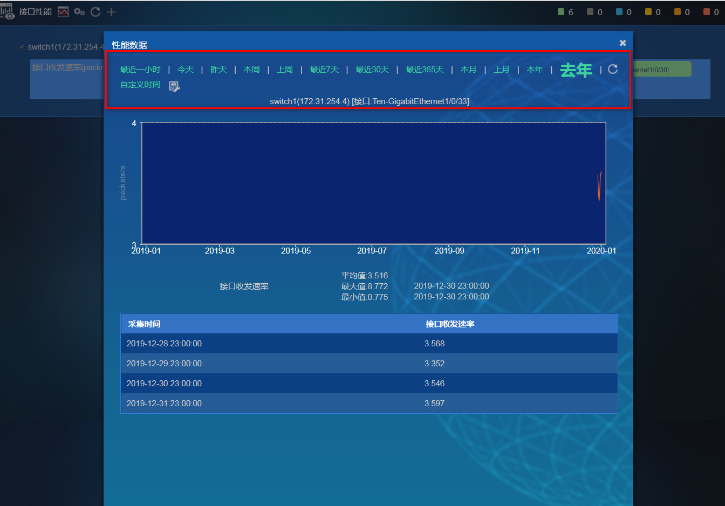Click the 采集时间 column header

144,324
